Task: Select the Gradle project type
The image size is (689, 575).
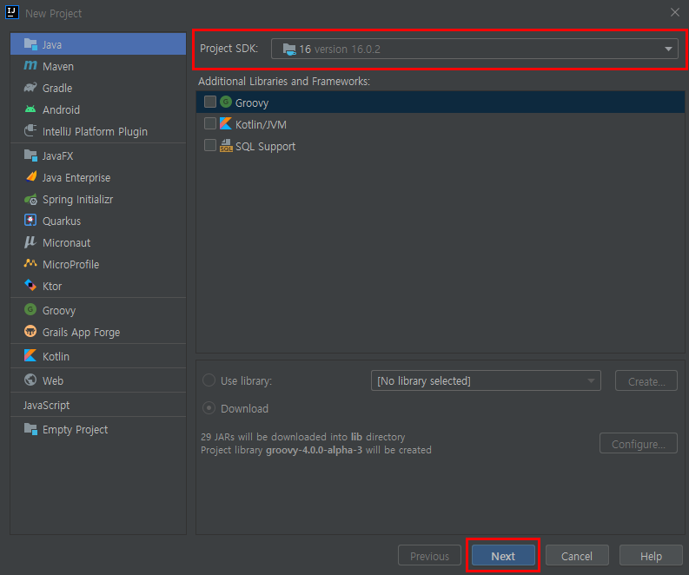Action: click(x=98, y=88)
